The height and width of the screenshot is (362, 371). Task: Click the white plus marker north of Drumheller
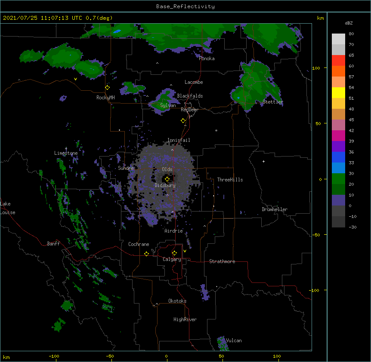click(x=263, y=161)
